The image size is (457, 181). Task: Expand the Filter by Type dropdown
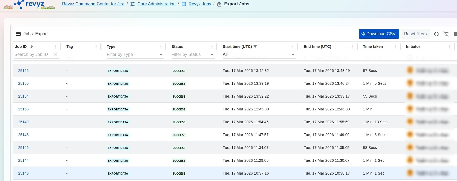pyautogui.click(x=161, y=55)
